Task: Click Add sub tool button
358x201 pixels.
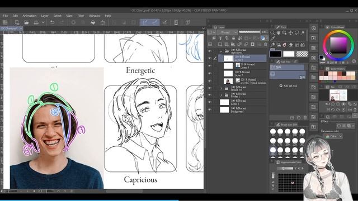Action: pyautogui.click(x=288, y=86)
